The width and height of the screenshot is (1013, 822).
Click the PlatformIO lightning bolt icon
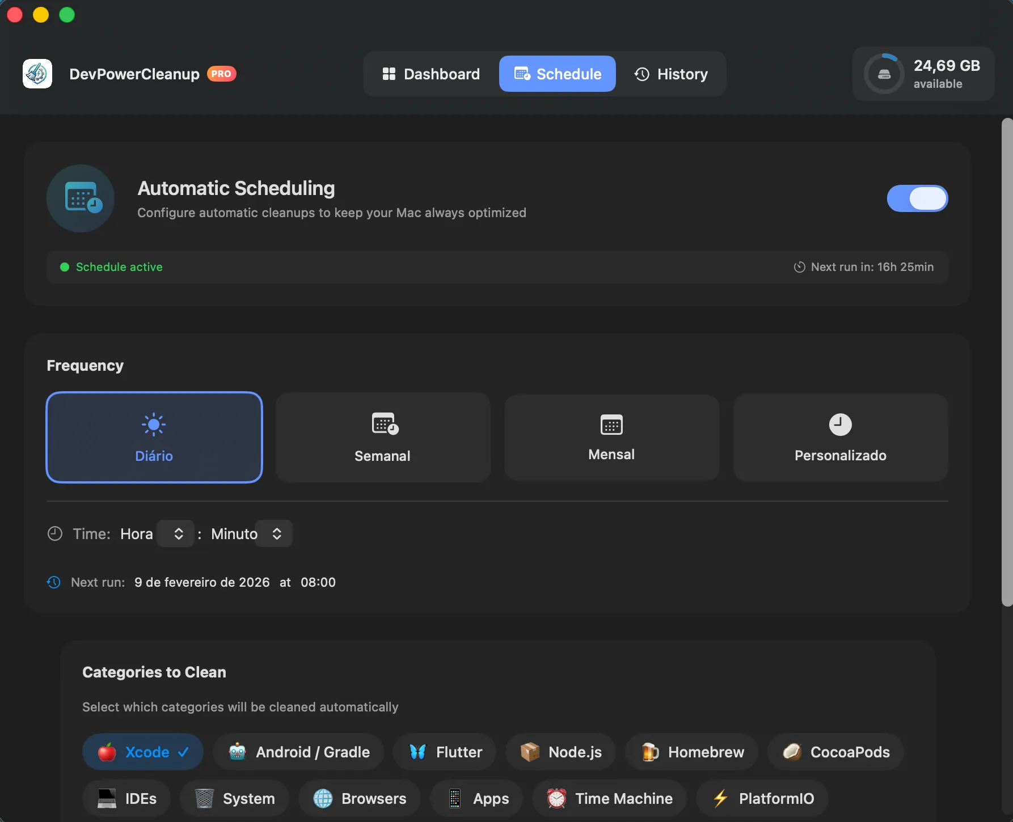pyautogui.click(x=720, y=798)
